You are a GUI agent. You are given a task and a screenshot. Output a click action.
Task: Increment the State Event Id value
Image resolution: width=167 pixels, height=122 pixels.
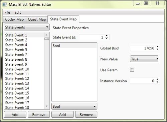coord(107,36)
